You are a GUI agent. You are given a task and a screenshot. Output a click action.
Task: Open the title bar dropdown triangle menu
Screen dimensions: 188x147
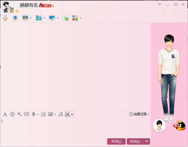point(160,4)
